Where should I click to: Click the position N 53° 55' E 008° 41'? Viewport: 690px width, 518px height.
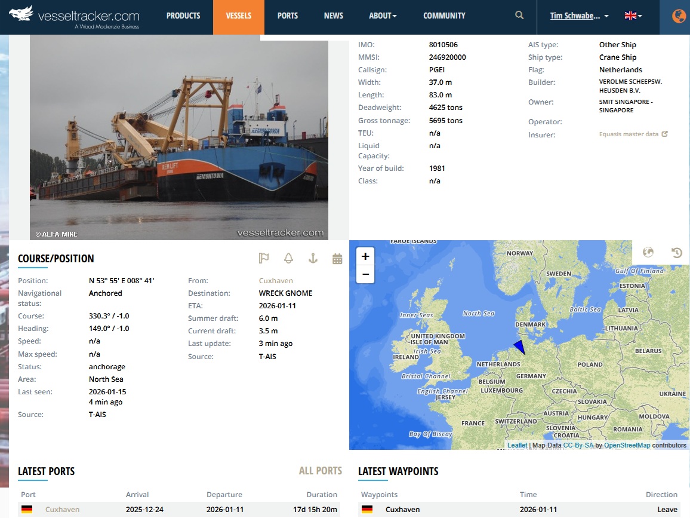(x=121, y=281)
